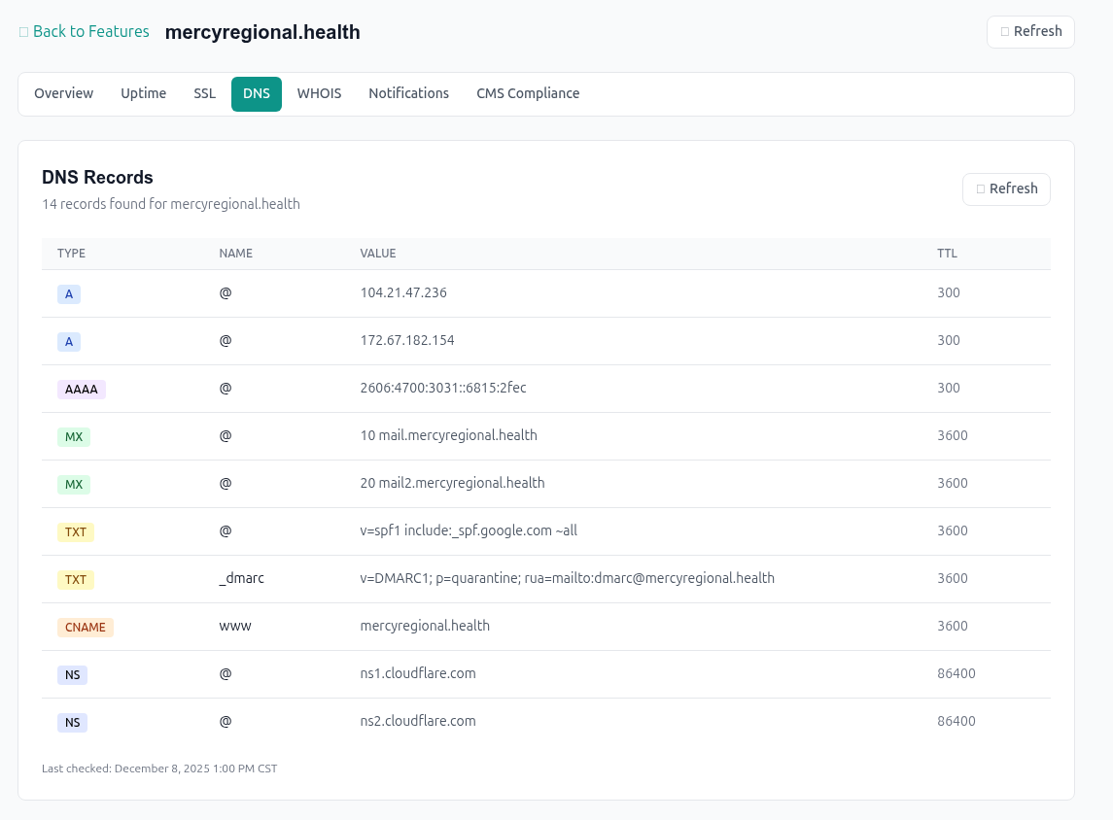Click the TXT badge on the SPF record row
This screenshot has width=1113, height=820.
click(76, 531)
